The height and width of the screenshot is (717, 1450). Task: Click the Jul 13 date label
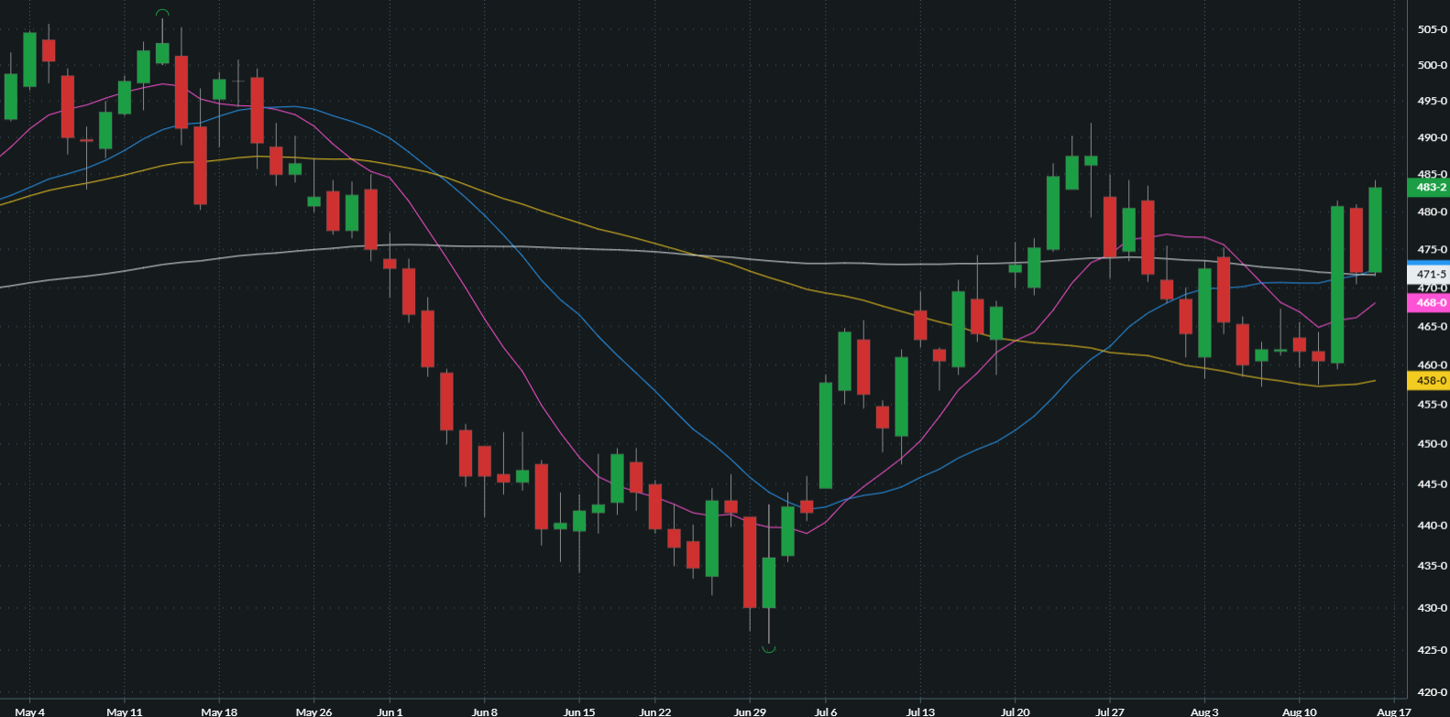pos(920,712)
